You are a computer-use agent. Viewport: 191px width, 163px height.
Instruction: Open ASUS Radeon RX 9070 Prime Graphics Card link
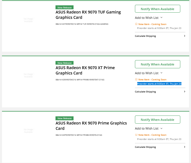pyautogui.click(x=91, y=126)
